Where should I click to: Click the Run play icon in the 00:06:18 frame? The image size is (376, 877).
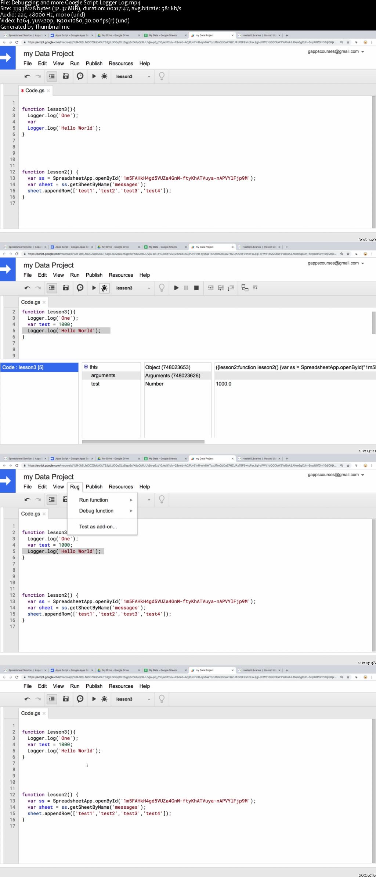tap(94, 699)
